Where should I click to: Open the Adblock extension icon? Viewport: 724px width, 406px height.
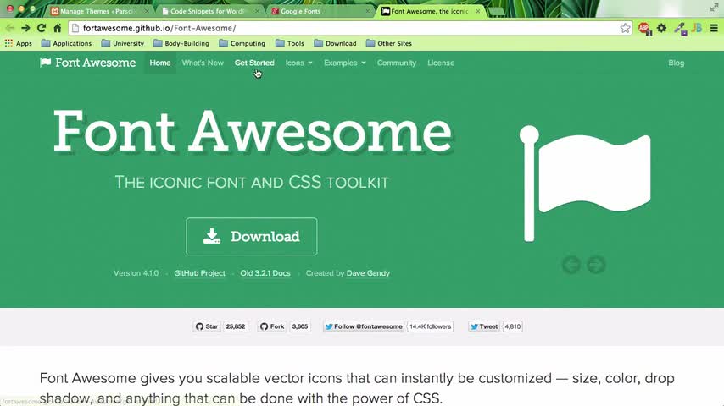(644, 29)
